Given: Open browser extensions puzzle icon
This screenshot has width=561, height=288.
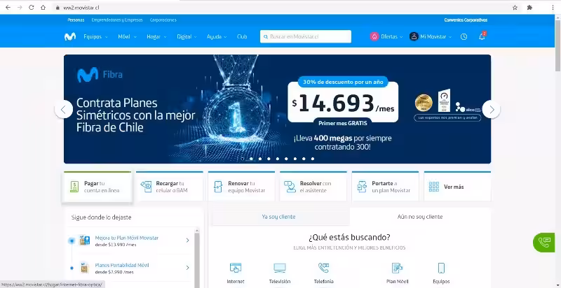Looking at the screenshot, I should click(x=530, y=8).
